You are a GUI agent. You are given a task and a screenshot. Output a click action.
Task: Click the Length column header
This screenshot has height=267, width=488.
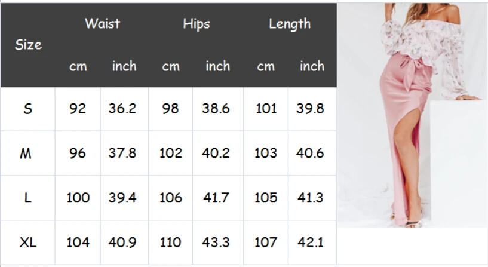(290, 24)
